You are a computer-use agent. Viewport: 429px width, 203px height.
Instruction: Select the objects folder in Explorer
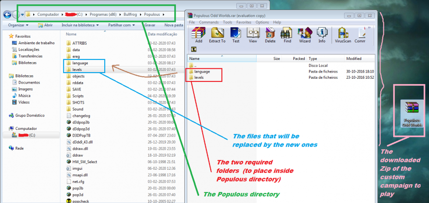pyautogui.click(x=75, y=76)
